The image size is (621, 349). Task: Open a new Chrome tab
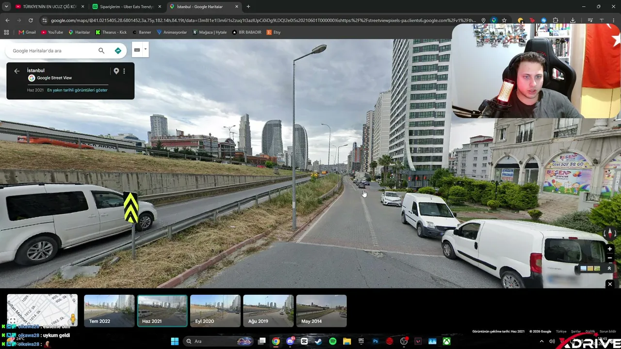248,7
